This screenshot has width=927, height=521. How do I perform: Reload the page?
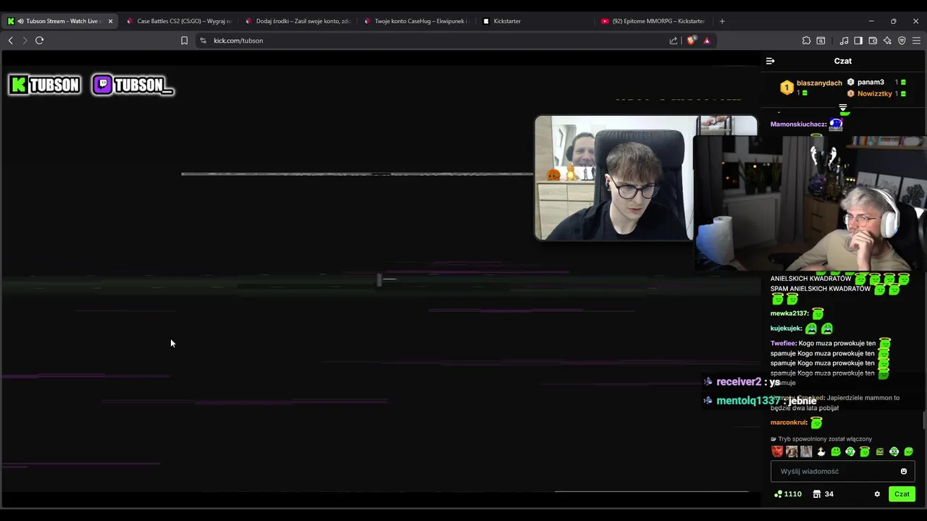click(39, 41)
